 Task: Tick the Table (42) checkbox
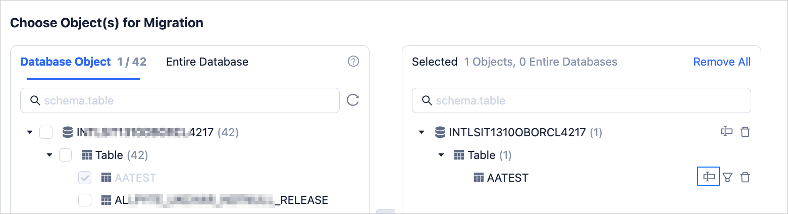tap(66, 155)
